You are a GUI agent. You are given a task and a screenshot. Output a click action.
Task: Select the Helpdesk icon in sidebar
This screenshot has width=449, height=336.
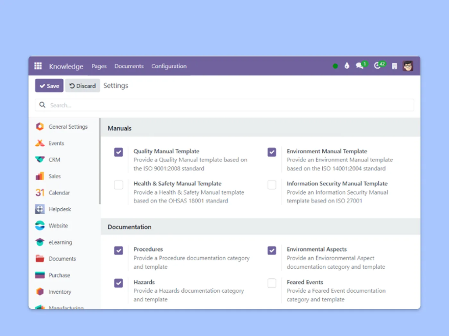pos(40,209)
